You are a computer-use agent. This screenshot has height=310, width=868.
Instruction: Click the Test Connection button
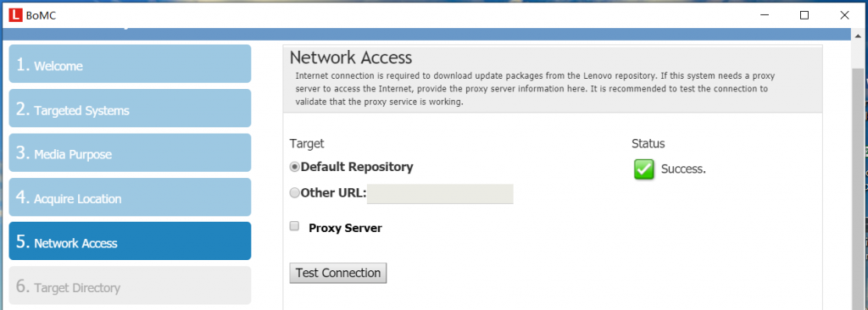337,273
